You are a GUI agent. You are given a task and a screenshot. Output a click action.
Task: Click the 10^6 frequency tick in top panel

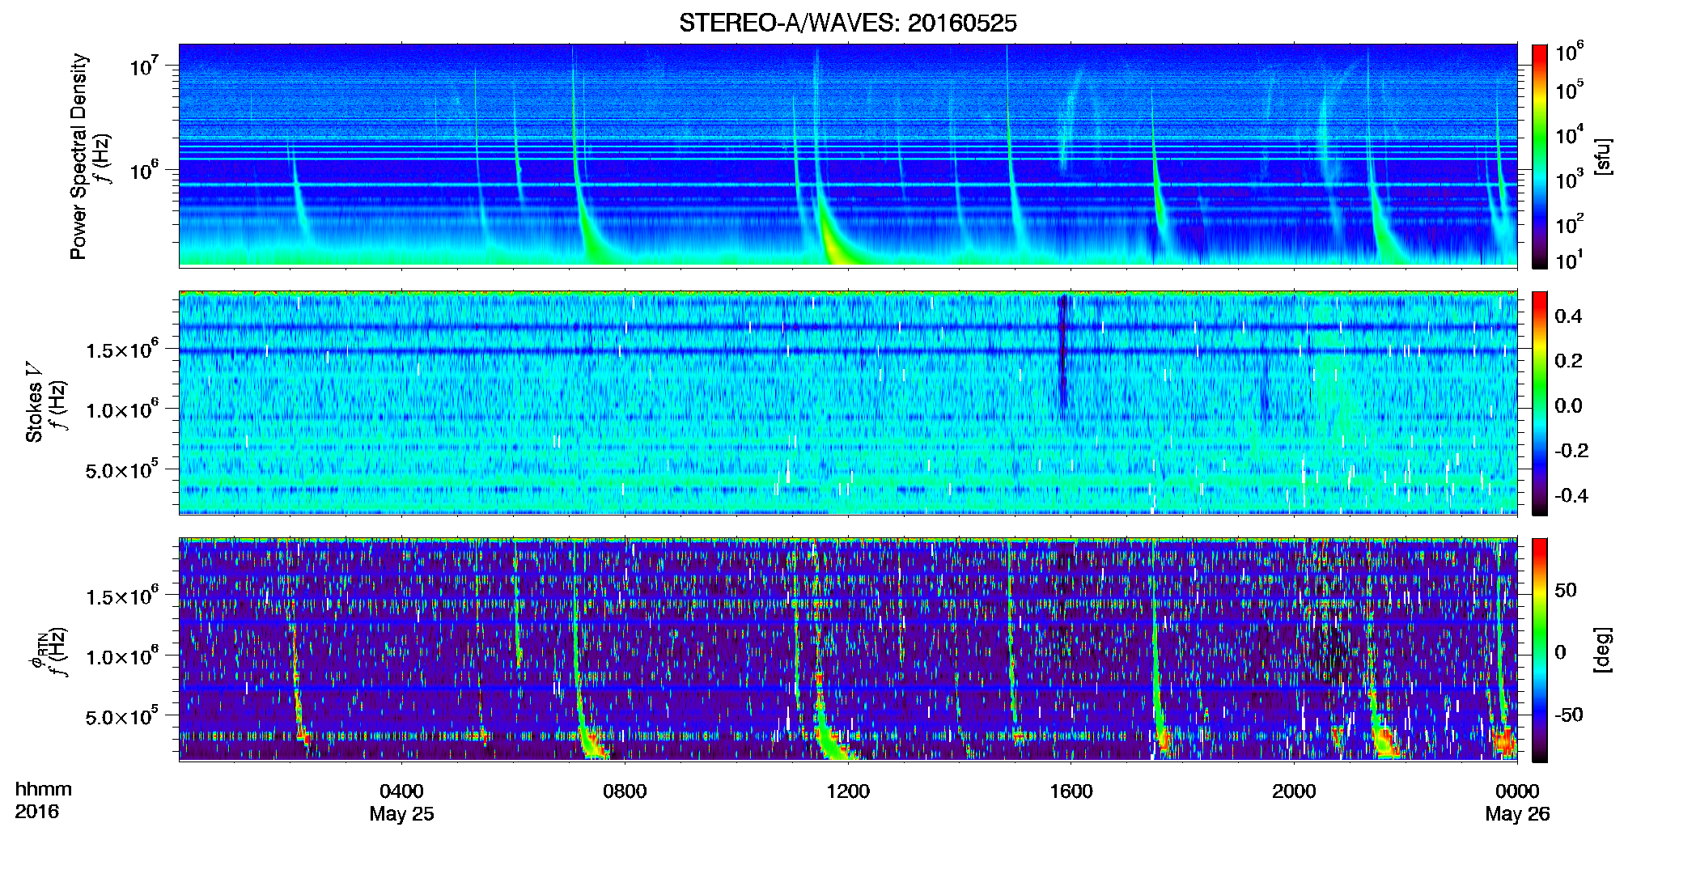(146, 169)
